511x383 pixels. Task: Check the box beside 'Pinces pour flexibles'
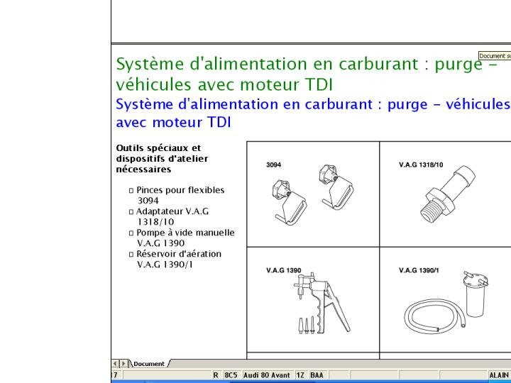[x=131, y=191]
